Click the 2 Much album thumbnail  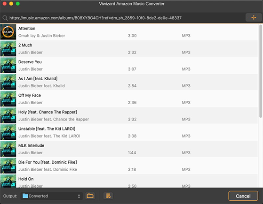[8, 48]
